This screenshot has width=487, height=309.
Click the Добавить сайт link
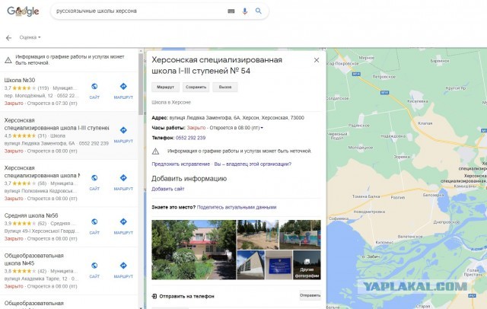[168, 189]
